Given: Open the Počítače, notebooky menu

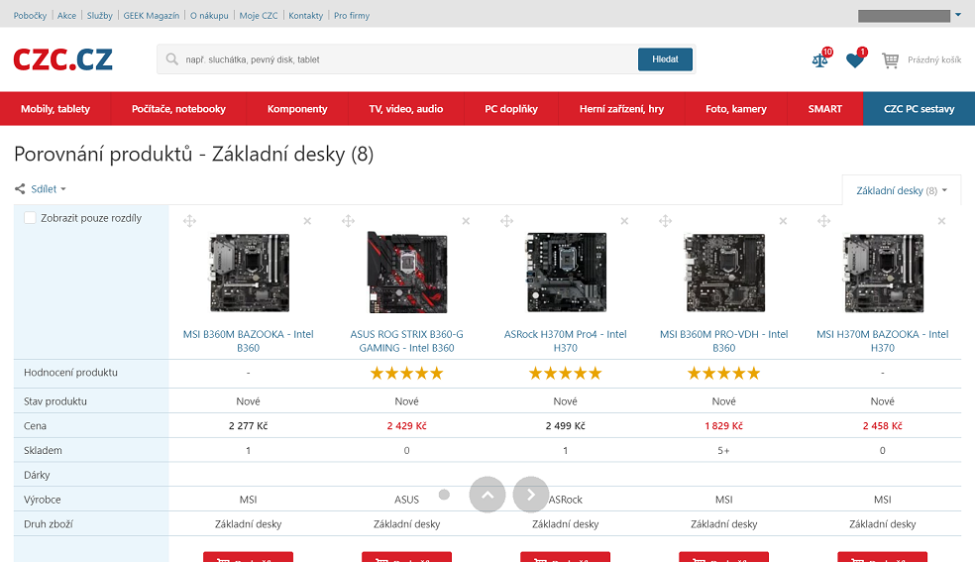Looking at the screenshot, I should pyautogui.click(x=178, y=109).
